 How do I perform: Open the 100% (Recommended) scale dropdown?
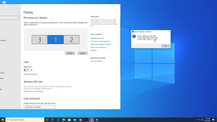coord(39,107)
